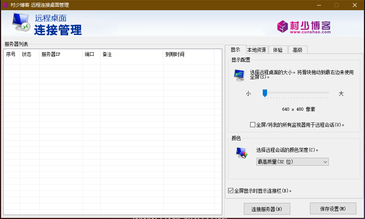Open the 体验 tab
This screenshot has height=219, width=365.
pyautogui.click(x=278, y=50)
